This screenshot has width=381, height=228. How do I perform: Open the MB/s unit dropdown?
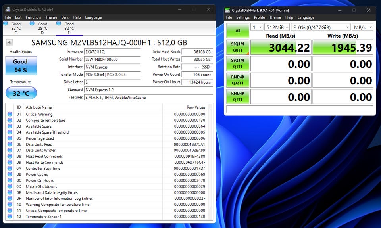click(x=362, y=27)
